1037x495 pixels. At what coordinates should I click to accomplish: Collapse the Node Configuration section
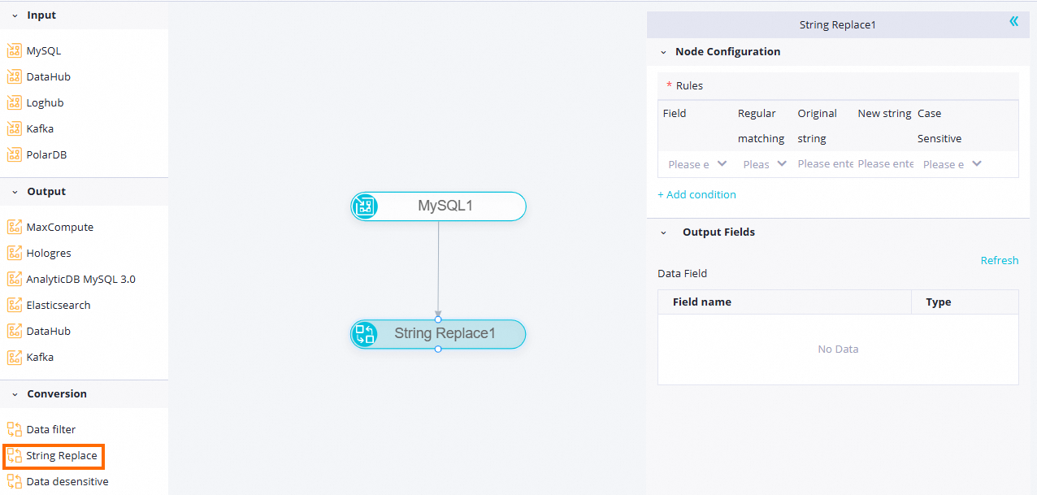[663, 52]
